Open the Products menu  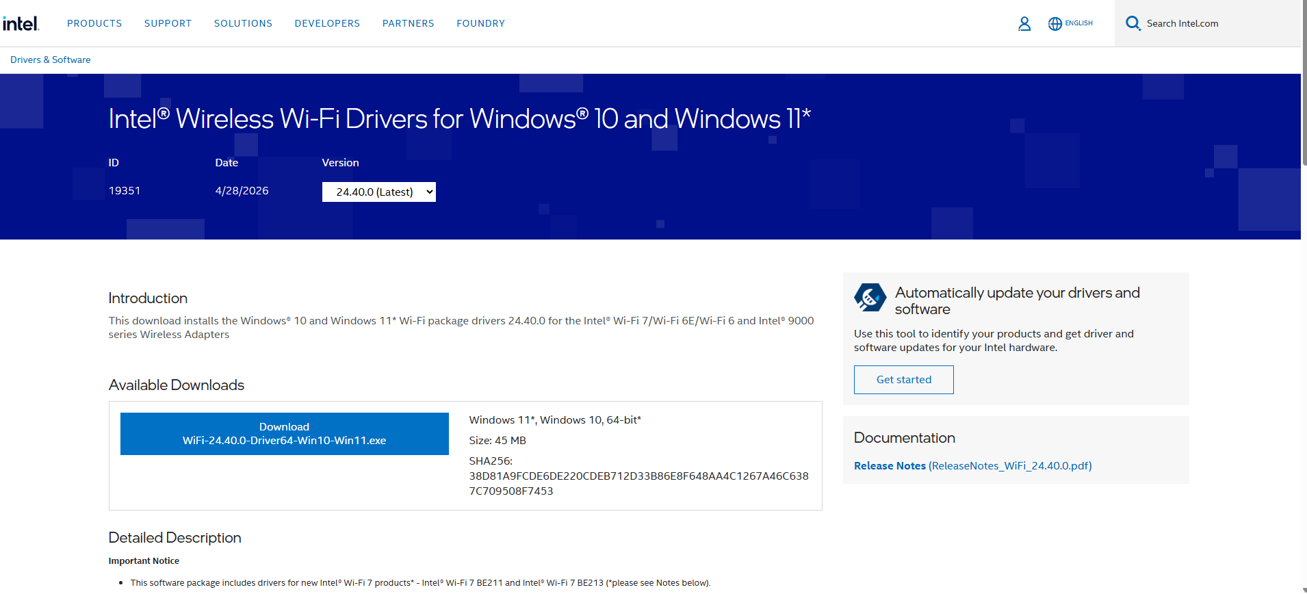point(94,23)
